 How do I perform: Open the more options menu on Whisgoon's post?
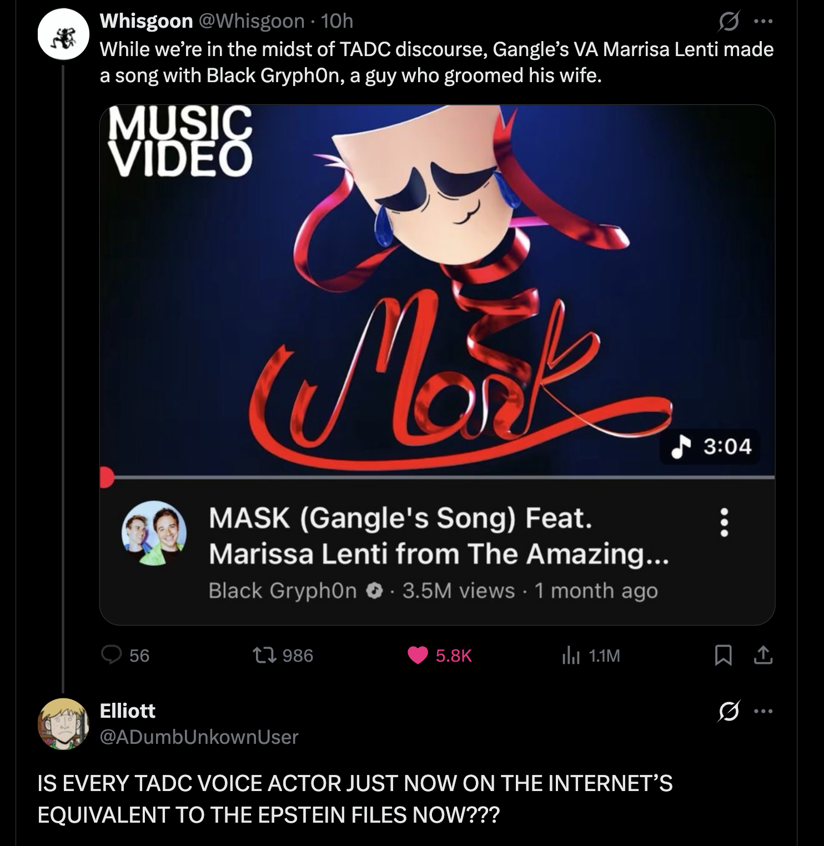(763, 22)
